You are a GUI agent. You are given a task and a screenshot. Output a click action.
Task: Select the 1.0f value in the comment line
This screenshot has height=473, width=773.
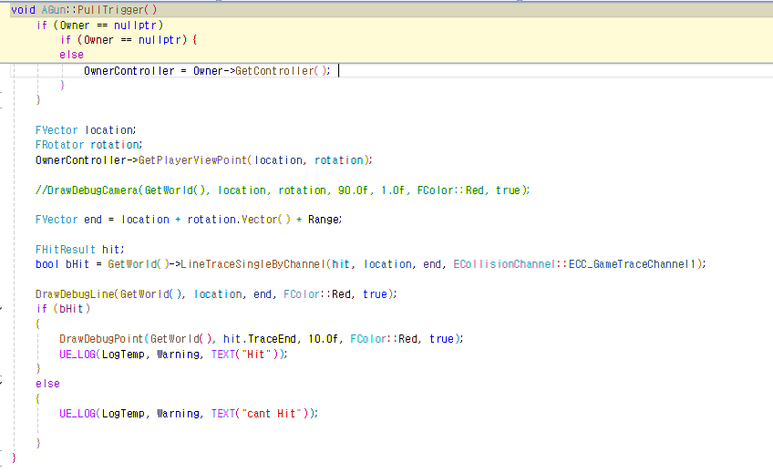point(393,190)
